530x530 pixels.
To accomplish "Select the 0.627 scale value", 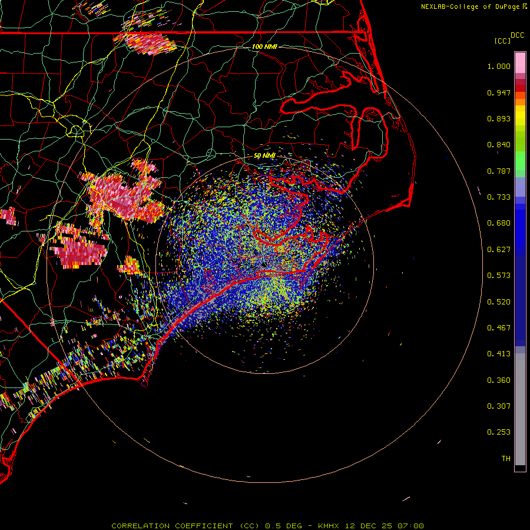I will (499, 250).
